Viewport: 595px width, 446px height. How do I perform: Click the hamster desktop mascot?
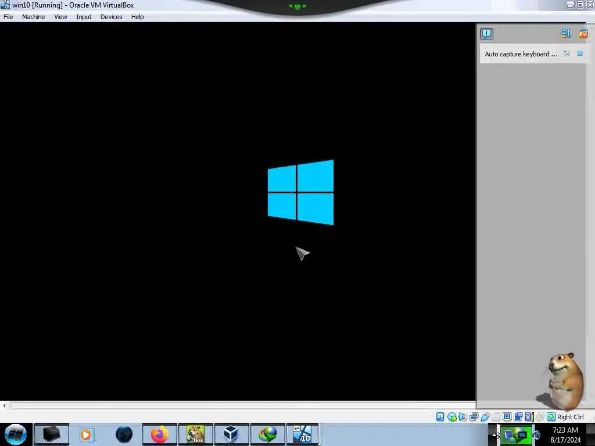(563, 381)
